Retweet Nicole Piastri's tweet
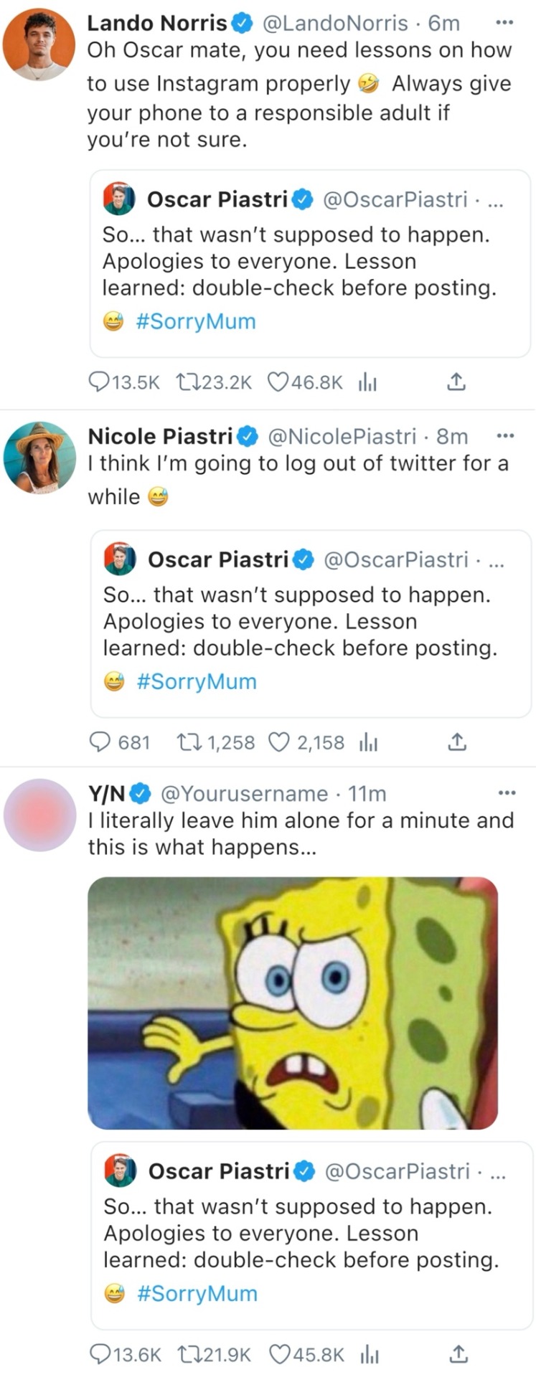Screen dimensions: 536x1377 [x=188, y=742]
